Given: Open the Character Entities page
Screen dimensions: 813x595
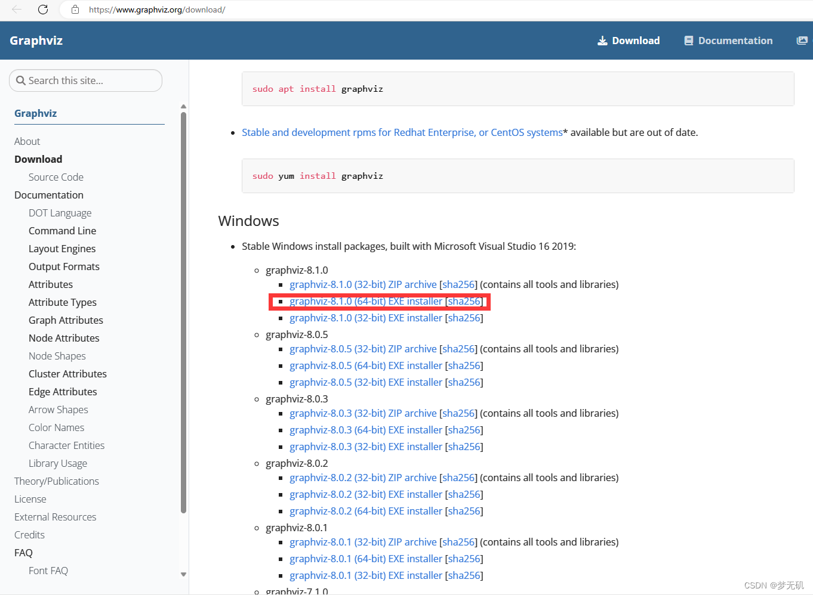Looking at the screenshot, I should (67, 445).
